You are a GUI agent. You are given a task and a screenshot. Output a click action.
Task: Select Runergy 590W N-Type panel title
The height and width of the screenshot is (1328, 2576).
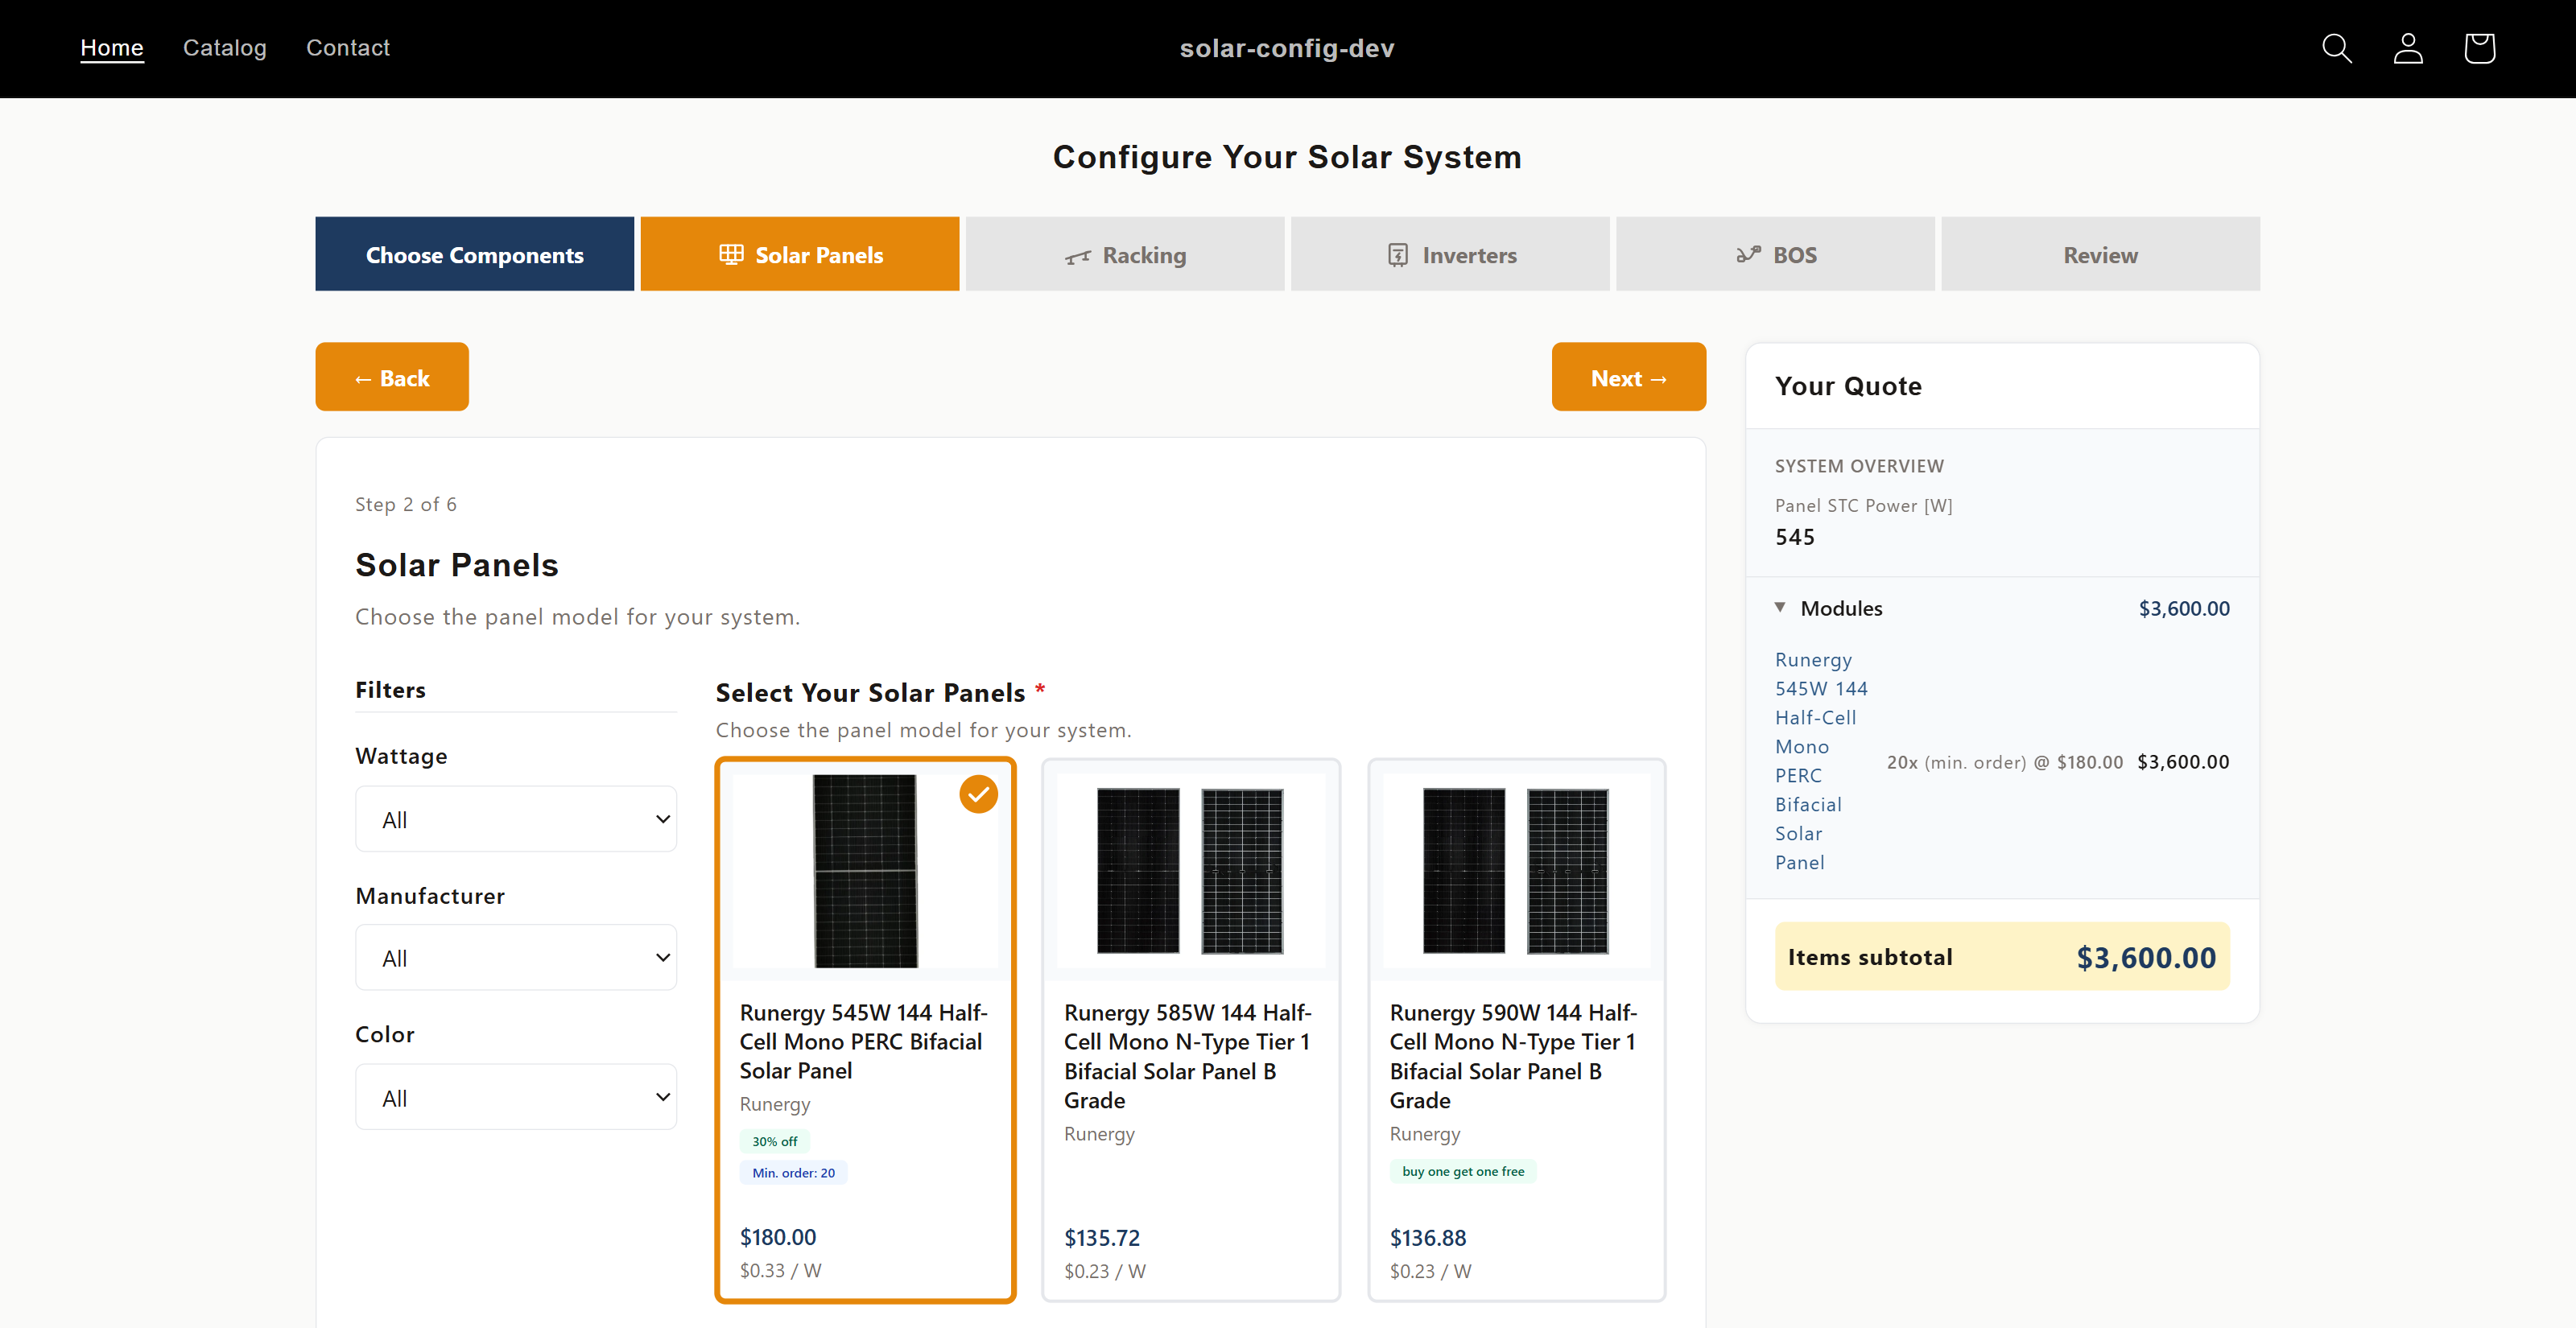click(1514, 1056)
